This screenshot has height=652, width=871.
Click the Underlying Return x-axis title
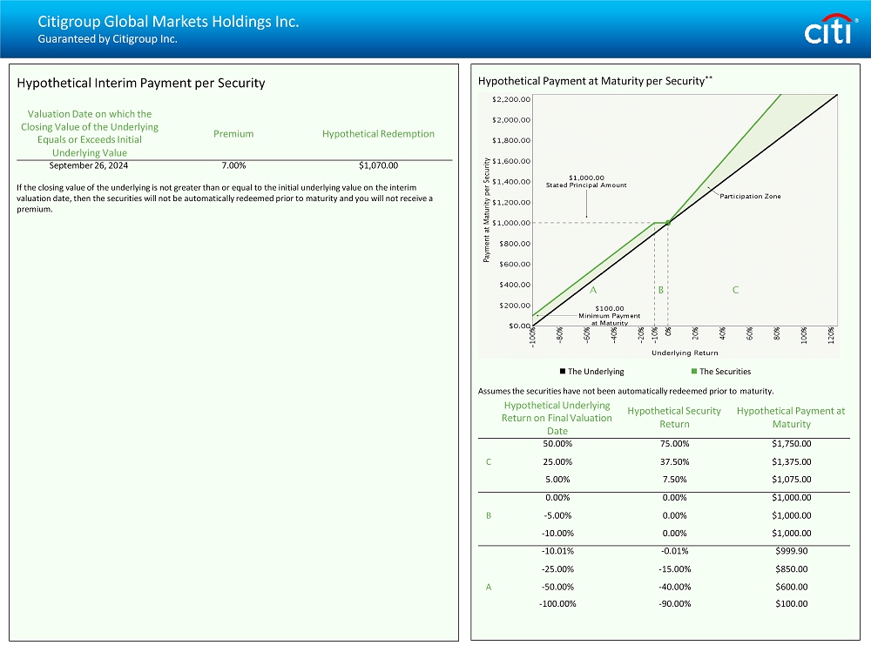tap(685, 353)
